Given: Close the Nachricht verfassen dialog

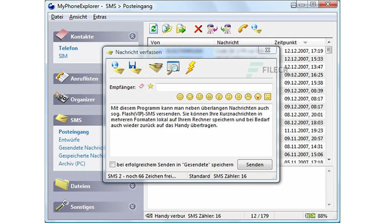Looking at the screenshot, I should click(x=268, y=50).
